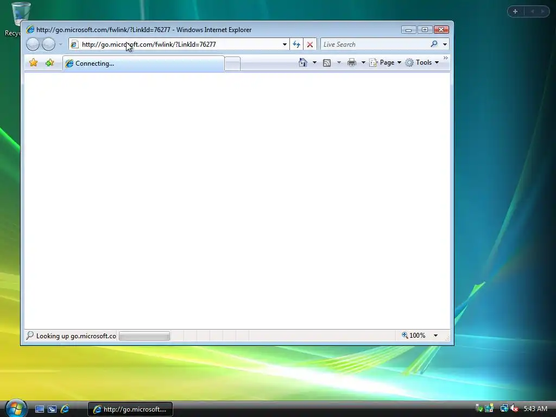
Task: Open the Windows Start orb
Action: pos(16,408)
